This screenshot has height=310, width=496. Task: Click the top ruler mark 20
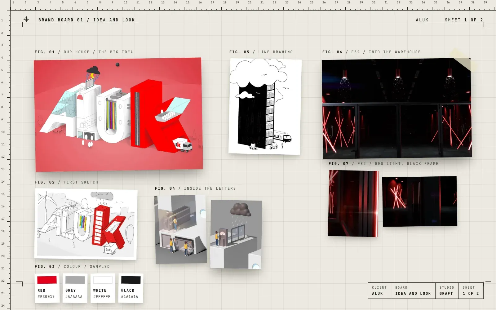[x=250, y=2]
